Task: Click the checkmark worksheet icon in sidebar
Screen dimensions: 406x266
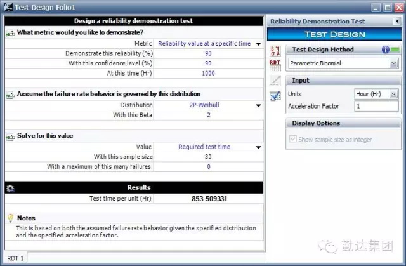Action: [x=275, y=96]
